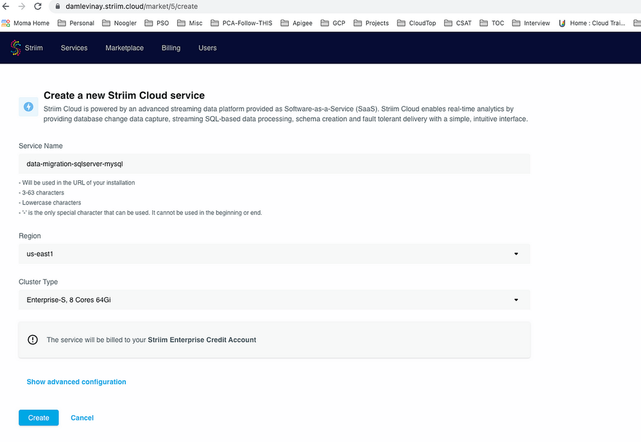Open the Personal bookmarks folder
Viewport: 641px width, 442px height.
76,23
